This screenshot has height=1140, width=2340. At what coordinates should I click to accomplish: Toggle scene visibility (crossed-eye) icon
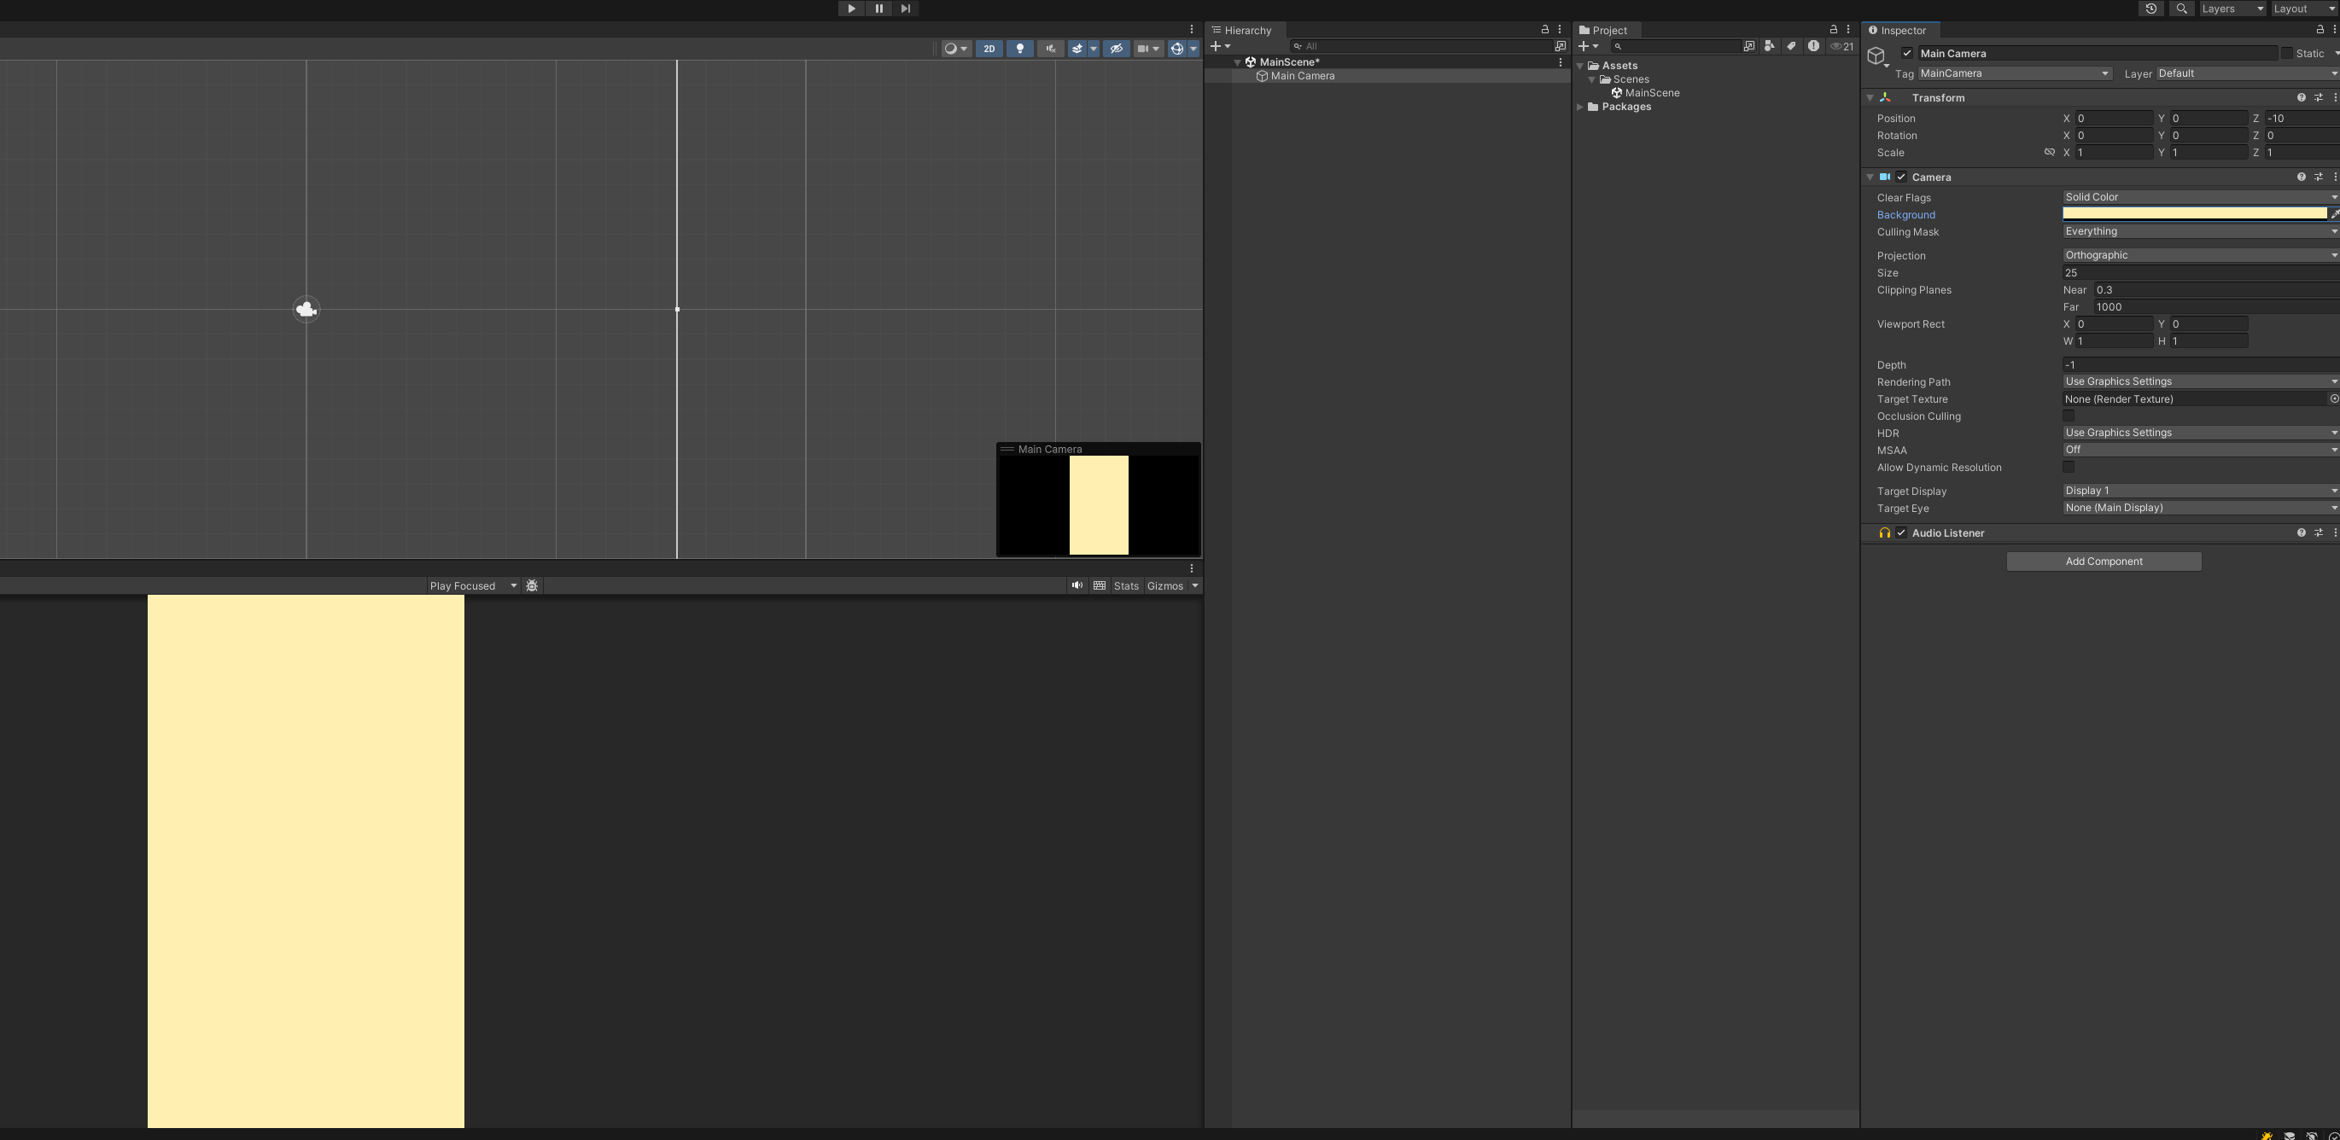1117,49
